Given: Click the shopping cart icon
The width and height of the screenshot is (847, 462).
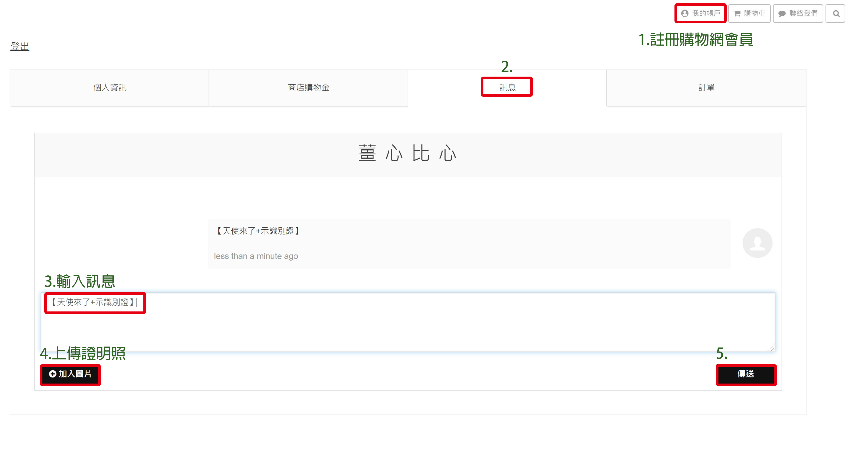Looking at the screenshot, I should coord(737,14).
